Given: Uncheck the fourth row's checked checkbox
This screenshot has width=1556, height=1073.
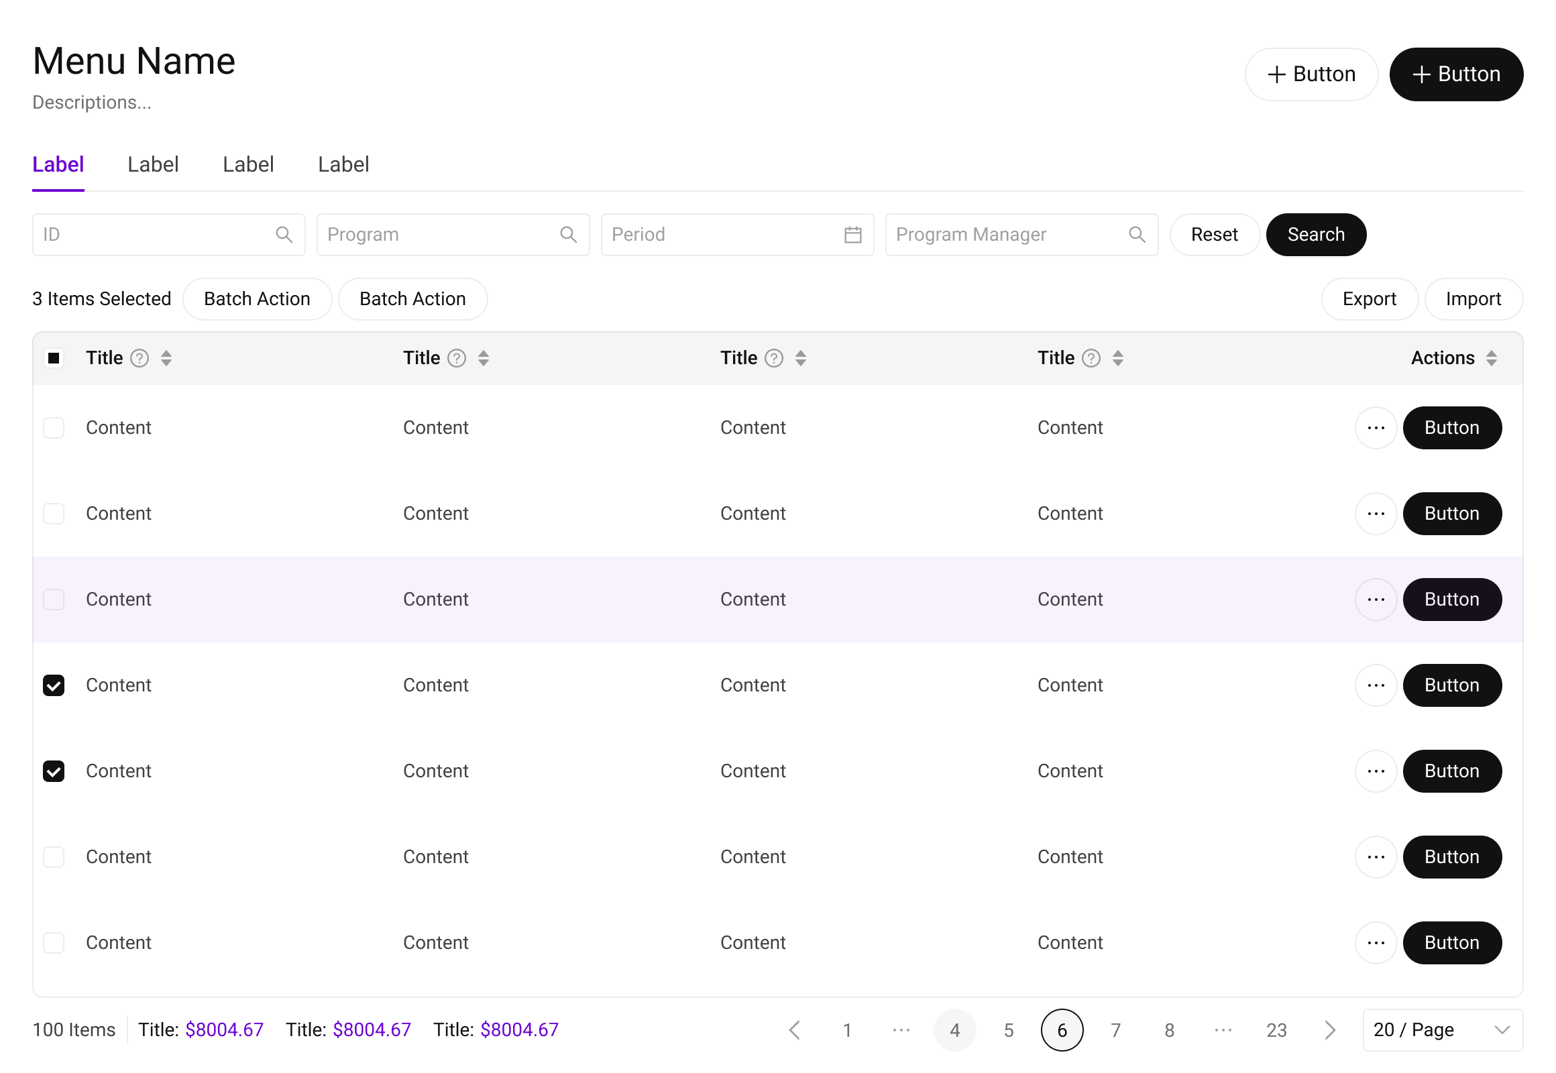Looking at the screenshot, I should pyautogui.click(x=54, y=686).
